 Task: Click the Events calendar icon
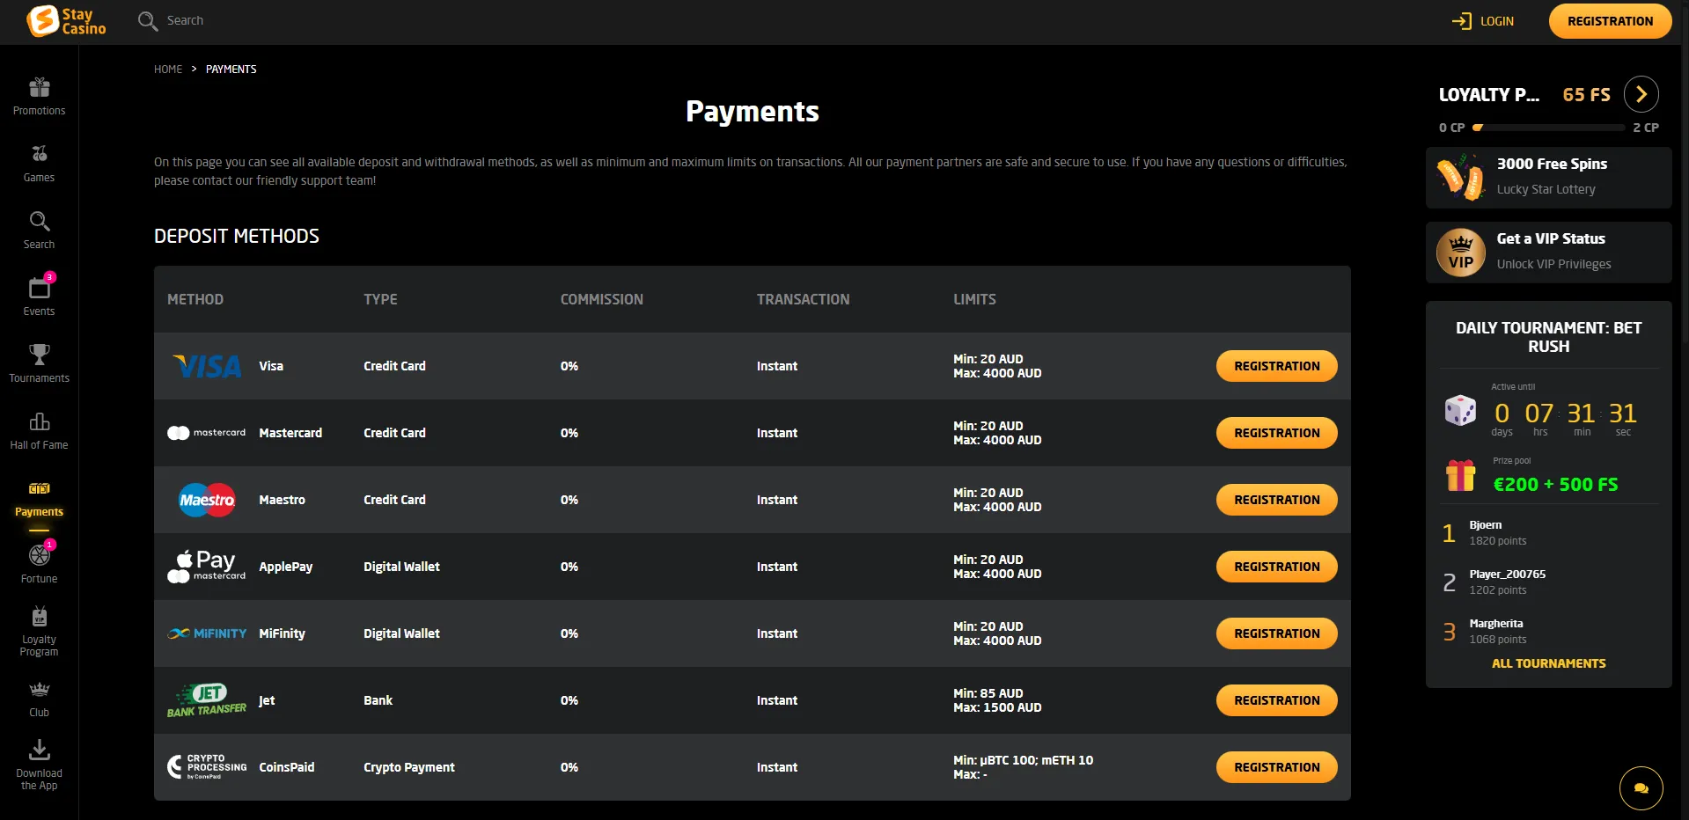pyautogui.click(x=39, y=289)
